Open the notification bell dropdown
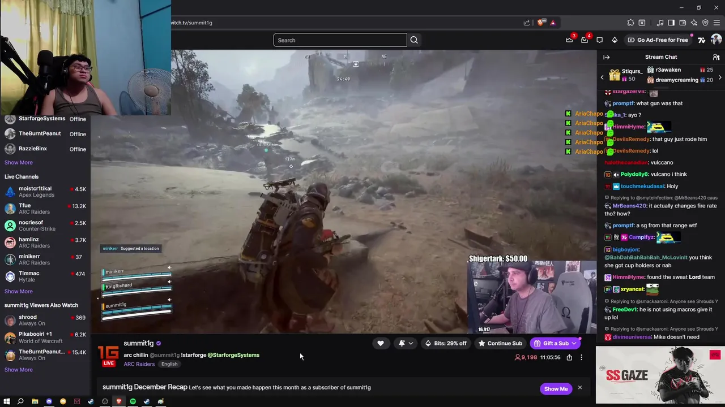This screenshot has height=407, width=725. pos(406,343)
